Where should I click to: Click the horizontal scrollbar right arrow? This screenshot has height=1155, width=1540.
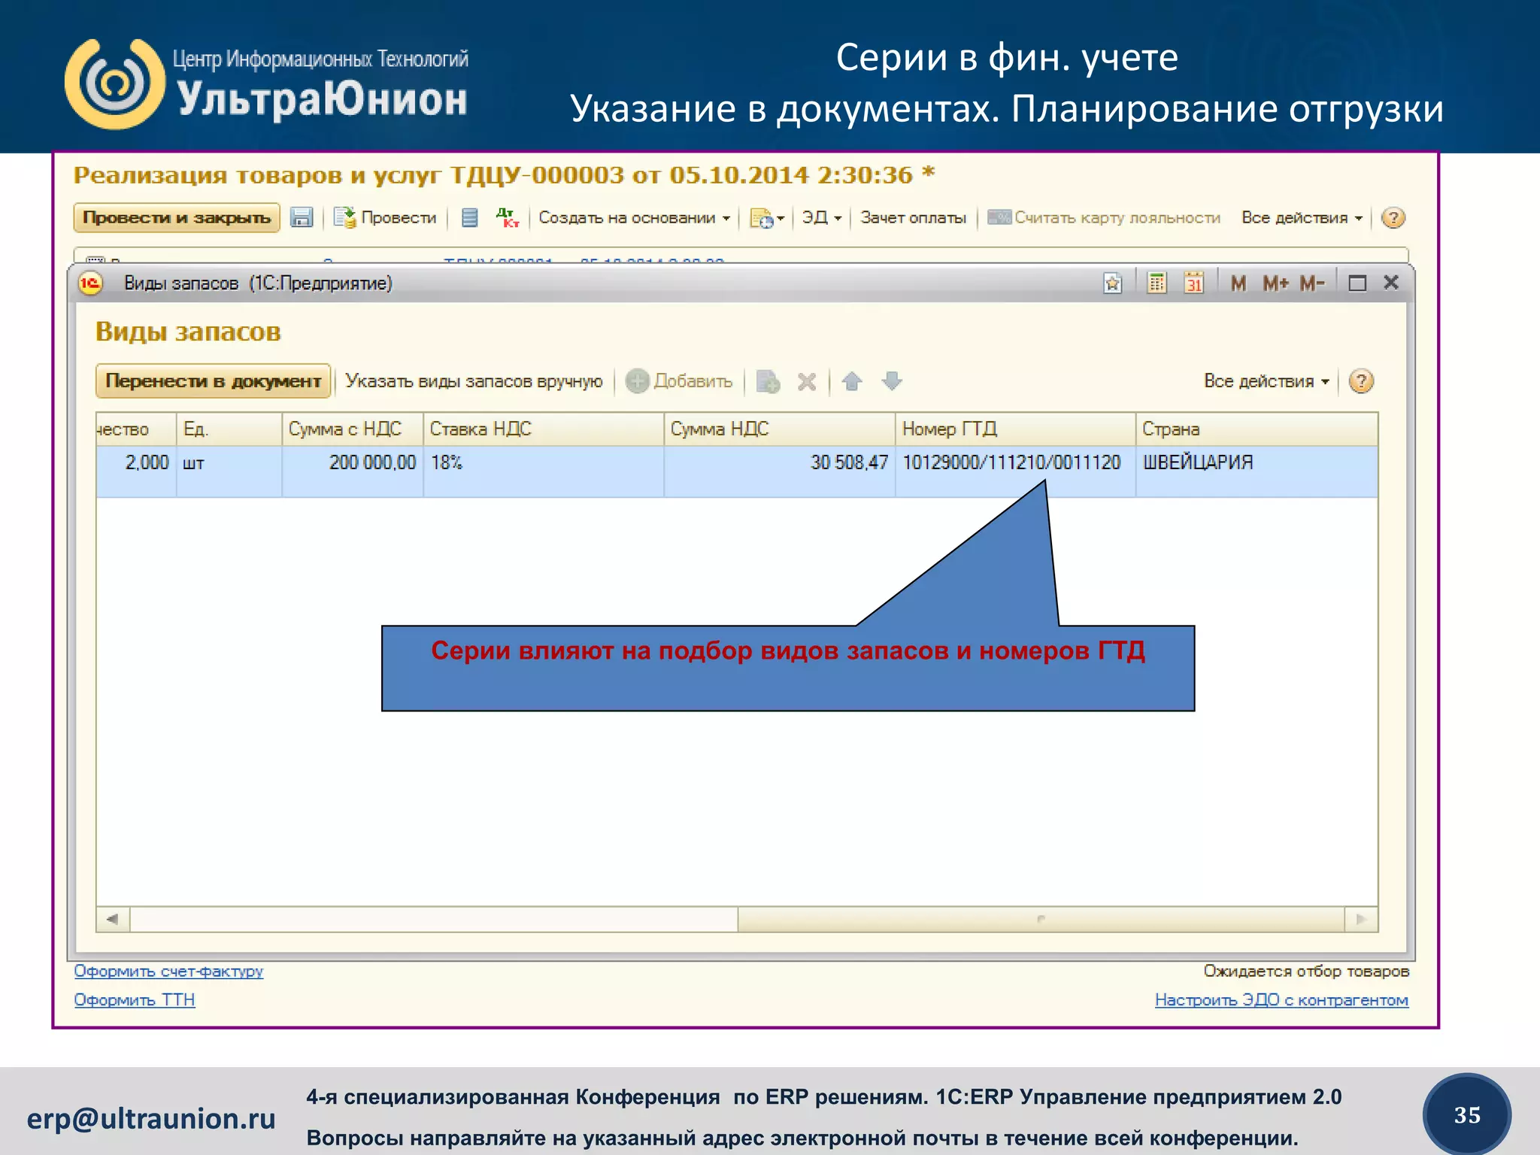pyautogui.click(x=1361, y=919)
